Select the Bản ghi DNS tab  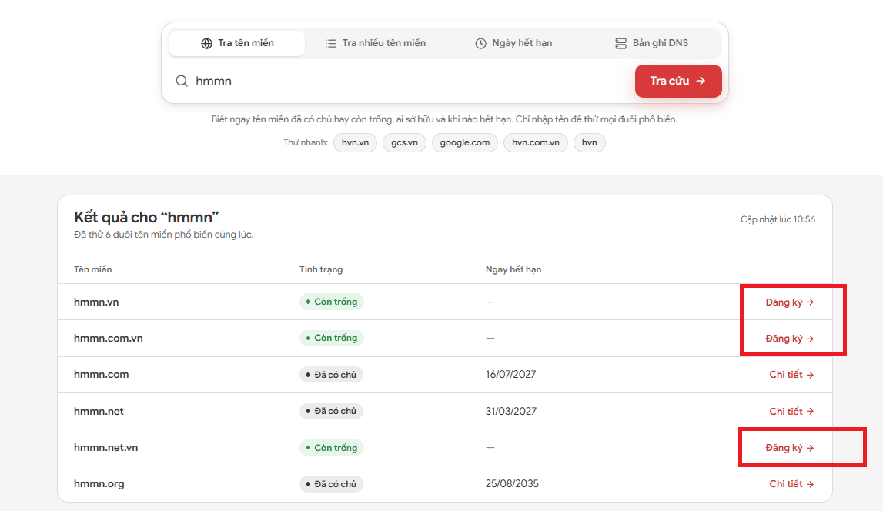coord(651,43)
